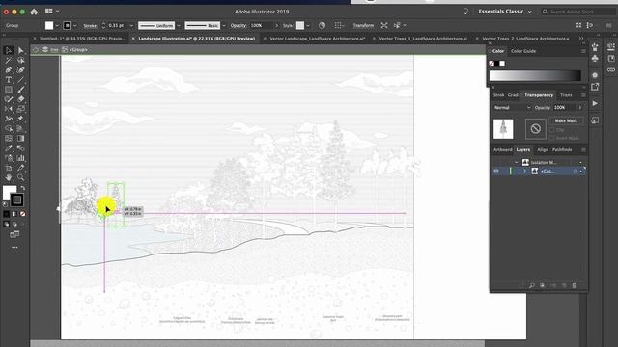The height and width of the screenshot is (347, 618).
Task: Open Vector Landscape_LandSpace Architecture.ai tab
Action: [x=318, y=39]
